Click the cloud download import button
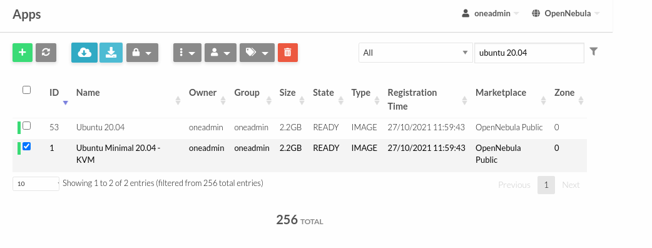The height and width of the screenshot is (248, 652). point(84,53)
